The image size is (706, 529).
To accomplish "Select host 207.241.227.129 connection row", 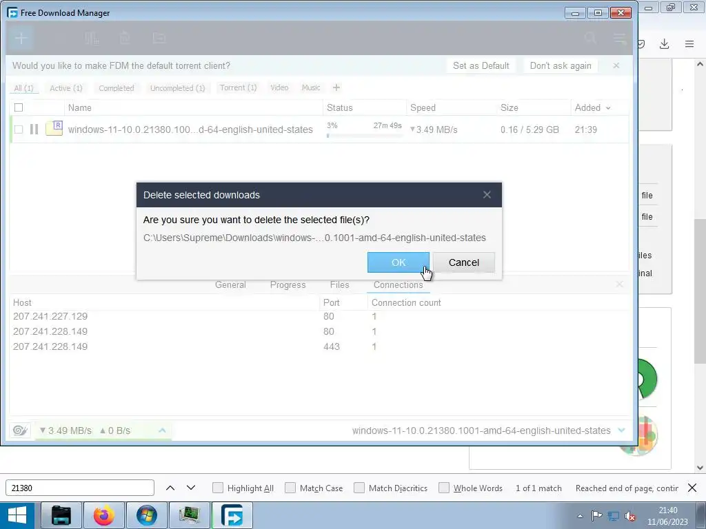I will click(x=320, y=316).
